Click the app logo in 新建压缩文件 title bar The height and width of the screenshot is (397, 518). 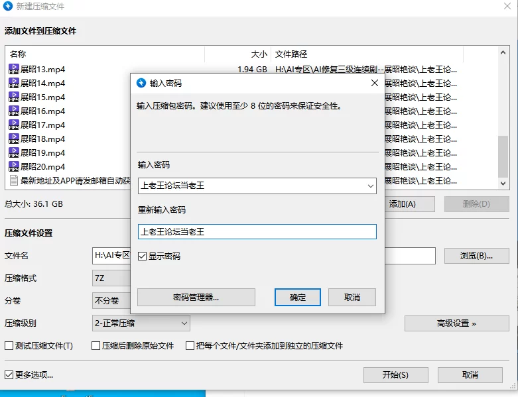tap(7, 6)
